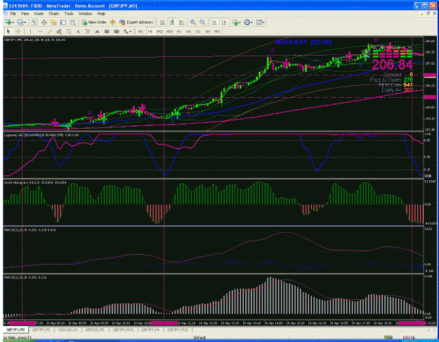The width and height of the screenshot is (439, 342).
Task: Set timeframe to H1
Action: click(x=179, y=32)
